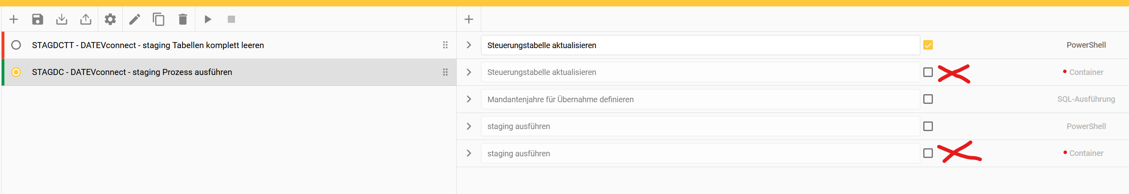Viewport: 1129px width, 194px height.
Task: Enable the Mandantenjahre für Übernahme definieren checkbox
Action: coord(928,99)
